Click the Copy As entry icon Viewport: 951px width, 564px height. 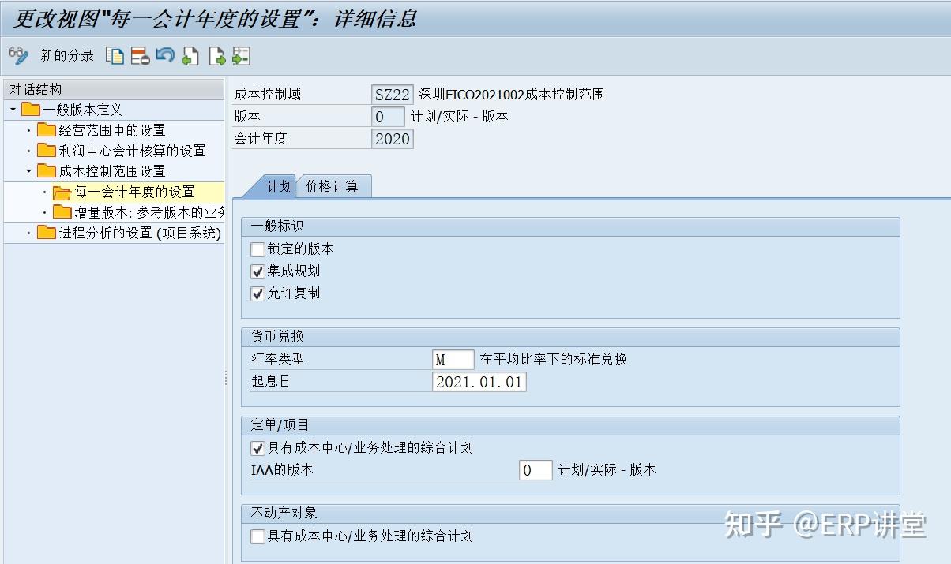tap(115, 55)
